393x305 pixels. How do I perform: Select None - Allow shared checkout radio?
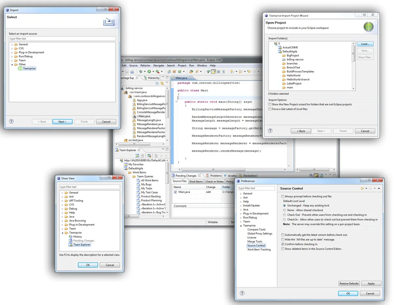284,210
